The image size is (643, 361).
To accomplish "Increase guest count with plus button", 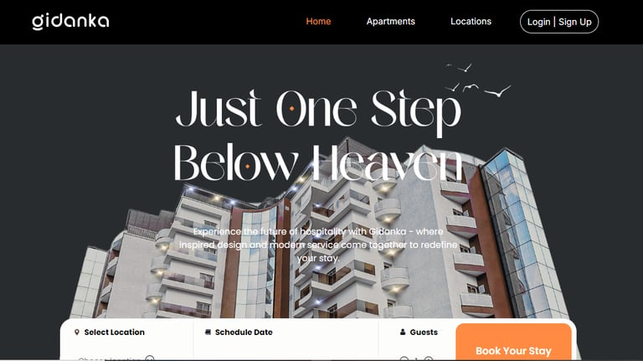I will (429, 359).
